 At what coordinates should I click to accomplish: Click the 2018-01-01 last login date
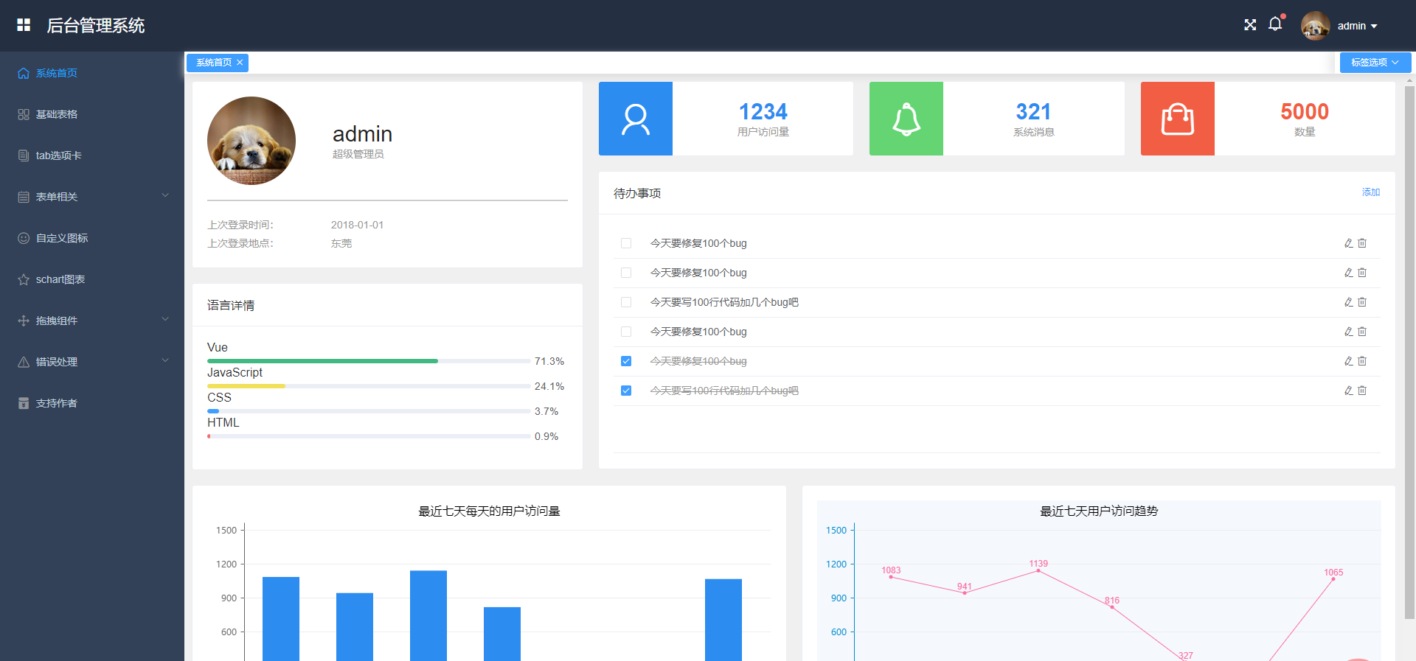coord(357,225)
